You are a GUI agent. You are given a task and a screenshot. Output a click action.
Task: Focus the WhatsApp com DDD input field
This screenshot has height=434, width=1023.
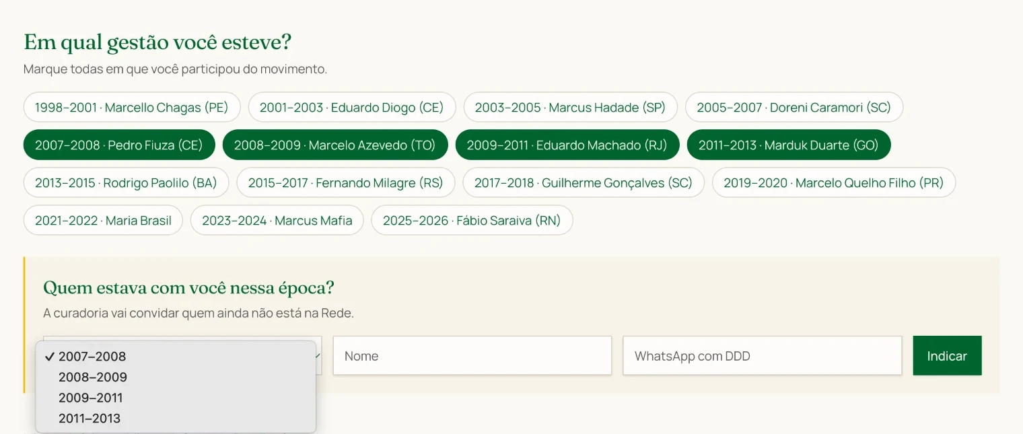pos(762,355)
